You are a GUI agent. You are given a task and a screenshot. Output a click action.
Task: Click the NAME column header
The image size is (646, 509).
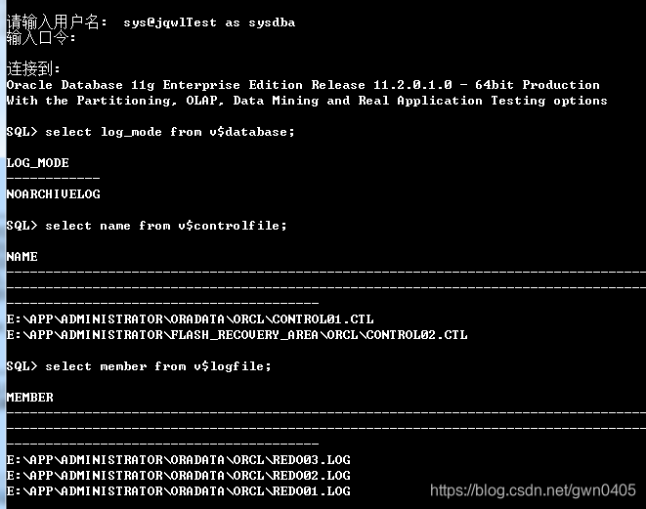[x=22, y=257]
